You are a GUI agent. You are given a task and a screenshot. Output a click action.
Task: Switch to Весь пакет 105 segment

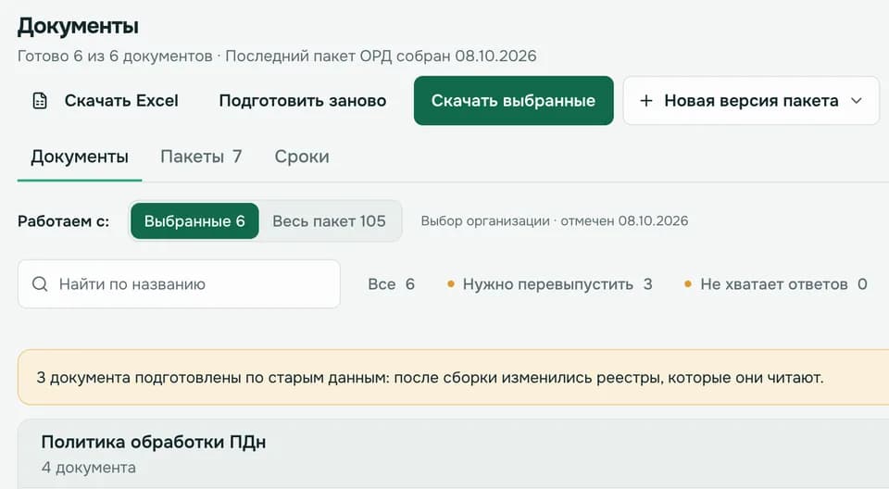click(329, 220)
